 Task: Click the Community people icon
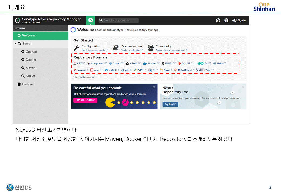click(x=150, y=48)
